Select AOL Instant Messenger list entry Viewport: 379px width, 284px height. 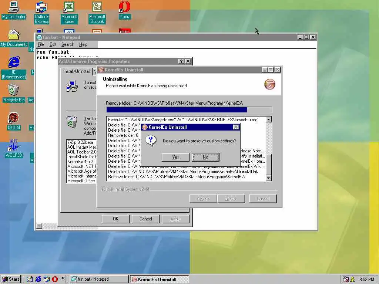(81, 147)
